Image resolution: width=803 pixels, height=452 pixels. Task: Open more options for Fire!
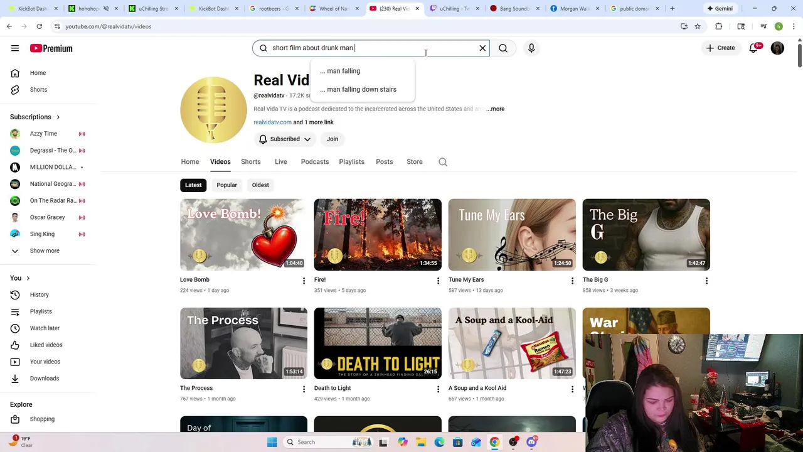click(438, 281)
